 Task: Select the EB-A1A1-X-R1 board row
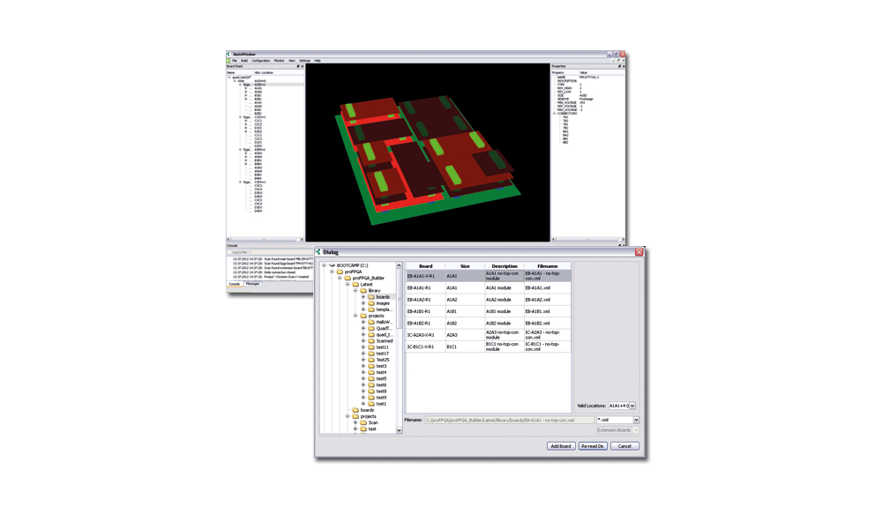point(489,276)
